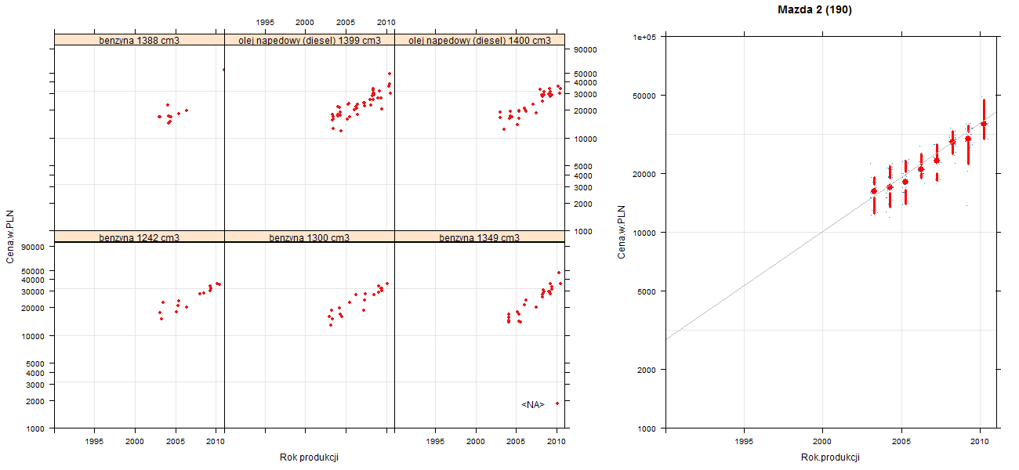The height and width of the screenshot is (470, 1019).
Task: Click "50000" beside the benzyna 1242 cm3 panel
Action: click(34, 271)
